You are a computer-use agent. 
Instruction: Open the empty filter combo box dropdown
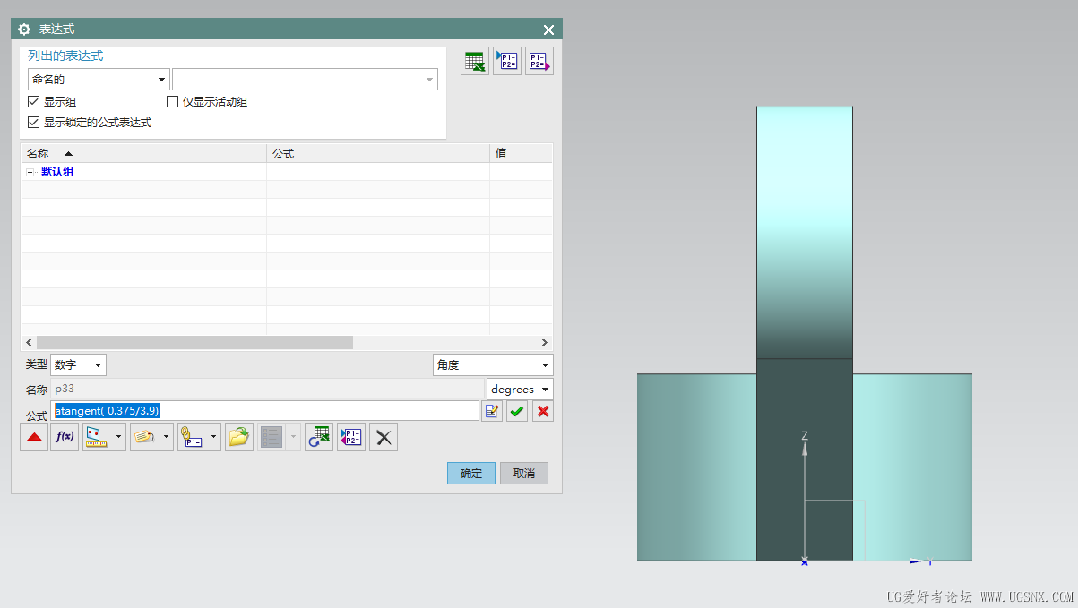(x=305, y=80)
